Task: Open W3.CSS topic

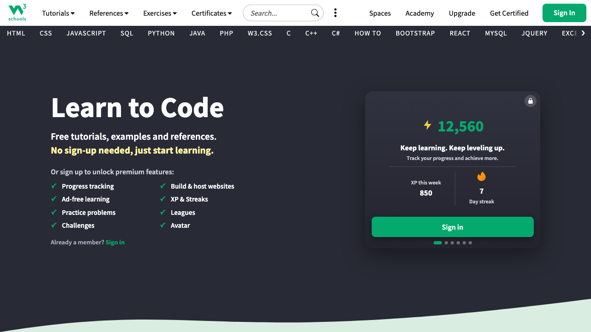Action: [260, 33]
